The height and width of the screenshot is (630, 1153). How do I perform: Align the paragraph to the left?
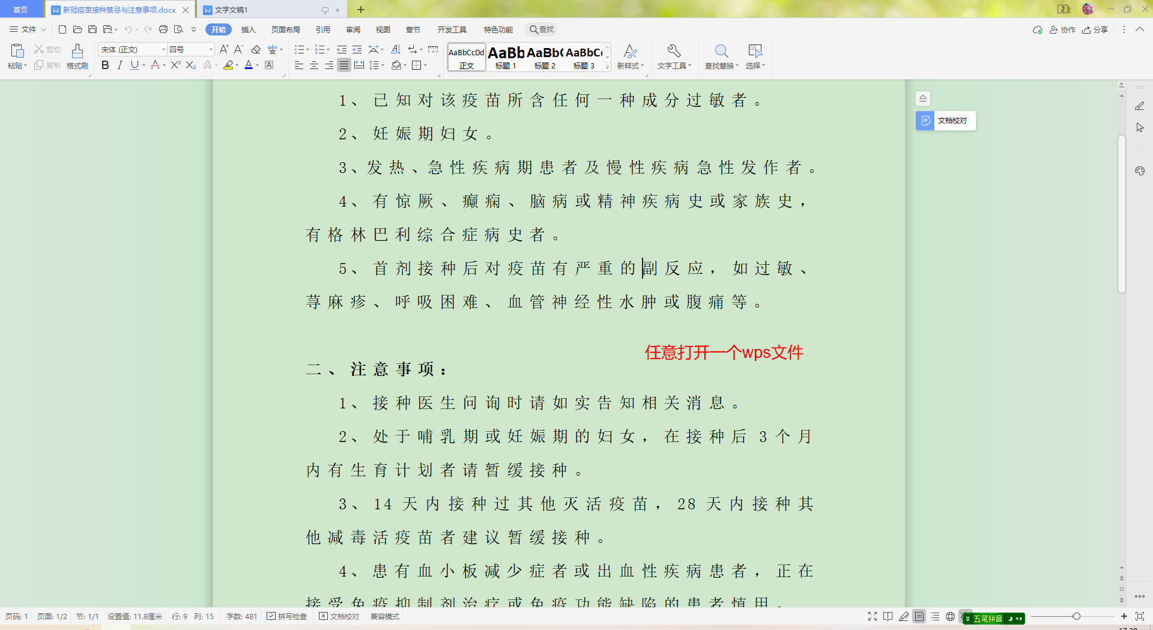(298, 65)
